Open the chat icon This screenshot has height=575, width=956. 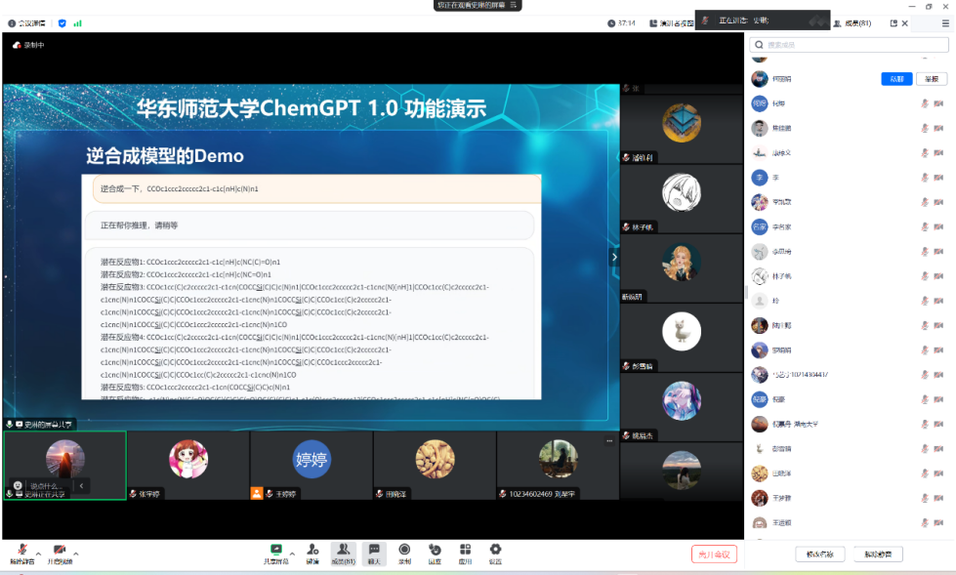(373, 552)
